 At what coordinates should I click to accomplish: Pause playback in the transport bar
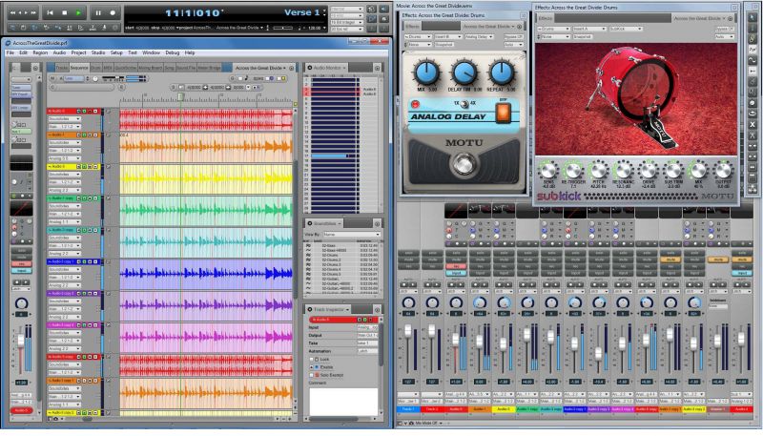[98, 12]
